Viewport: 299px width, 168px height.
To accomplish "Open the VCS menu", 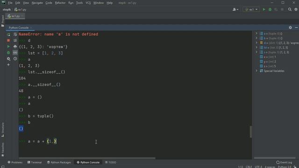I will pos(88,3).
